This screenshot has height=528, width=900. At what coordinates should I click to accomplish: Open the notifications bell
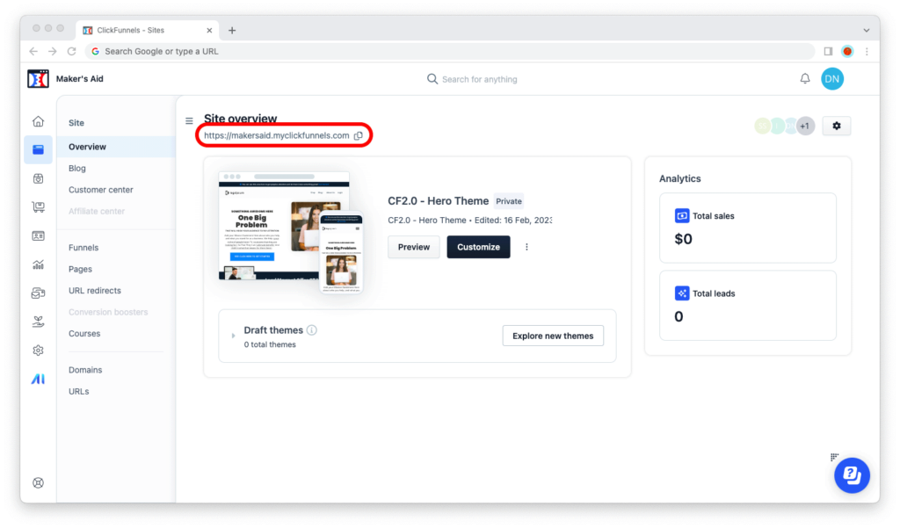(805, 78)
